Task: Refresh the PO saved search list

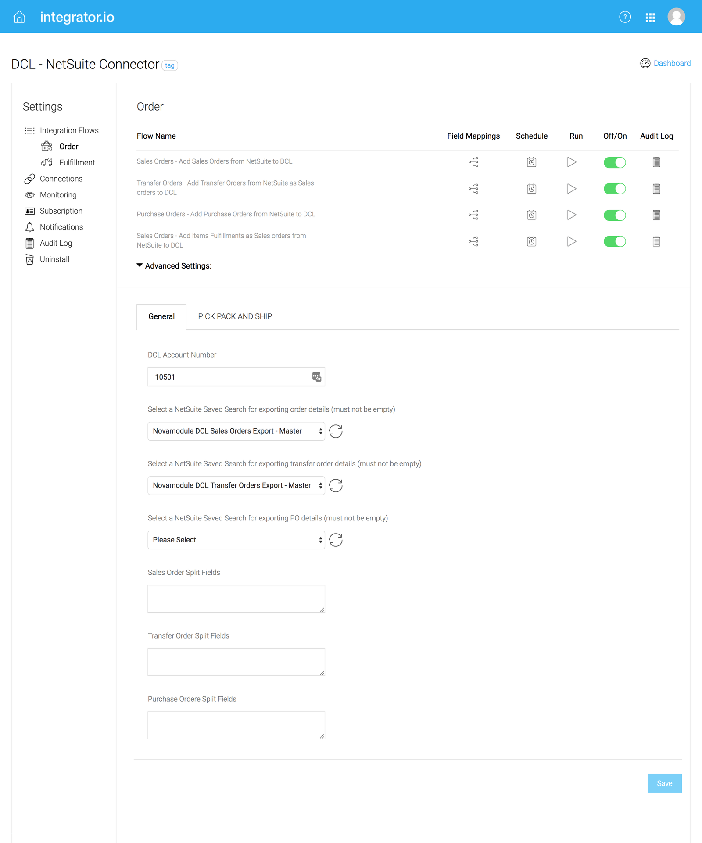Action: pyautogui.click(x=336, y=540)
